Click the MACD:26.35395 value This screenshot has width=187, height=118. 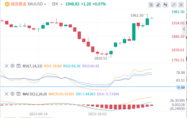pos(61,94)
